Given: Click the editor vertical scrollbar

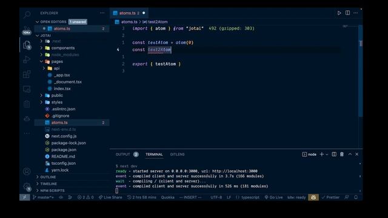Looking at the screenshot, I should 361,71.
